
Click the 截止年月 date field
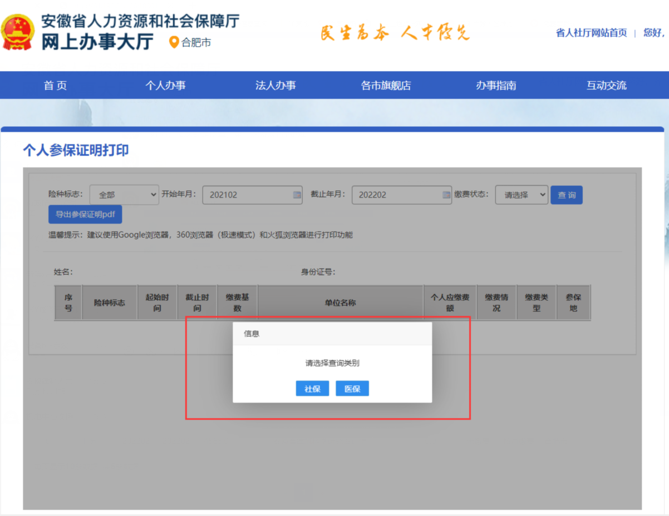[x=397, y=195]
